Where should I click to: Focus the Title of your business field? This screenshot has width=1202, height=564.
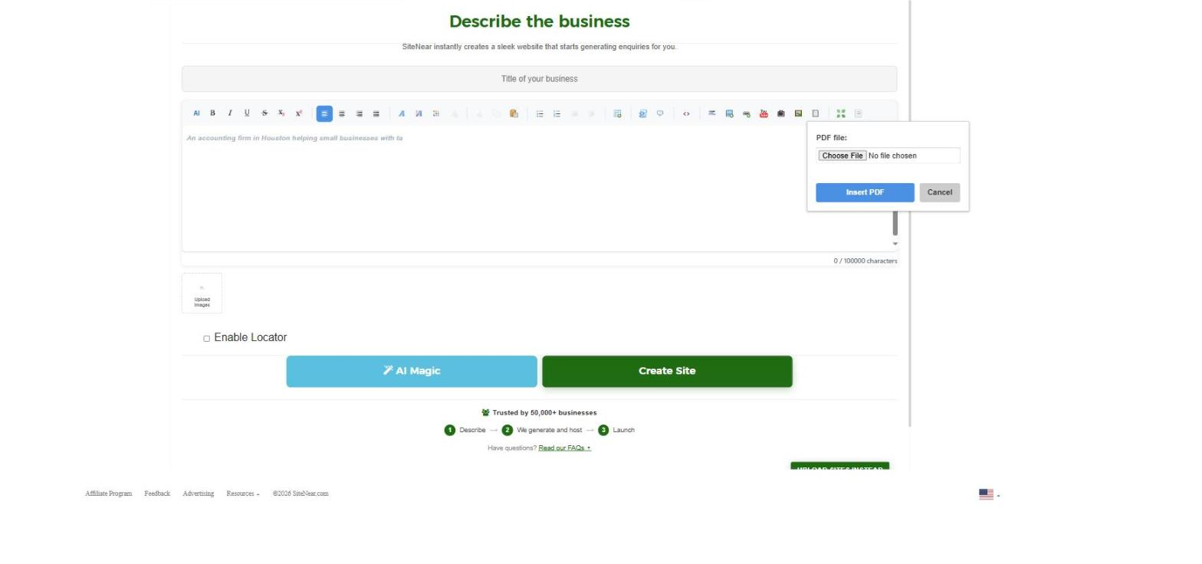click(539, 79)
